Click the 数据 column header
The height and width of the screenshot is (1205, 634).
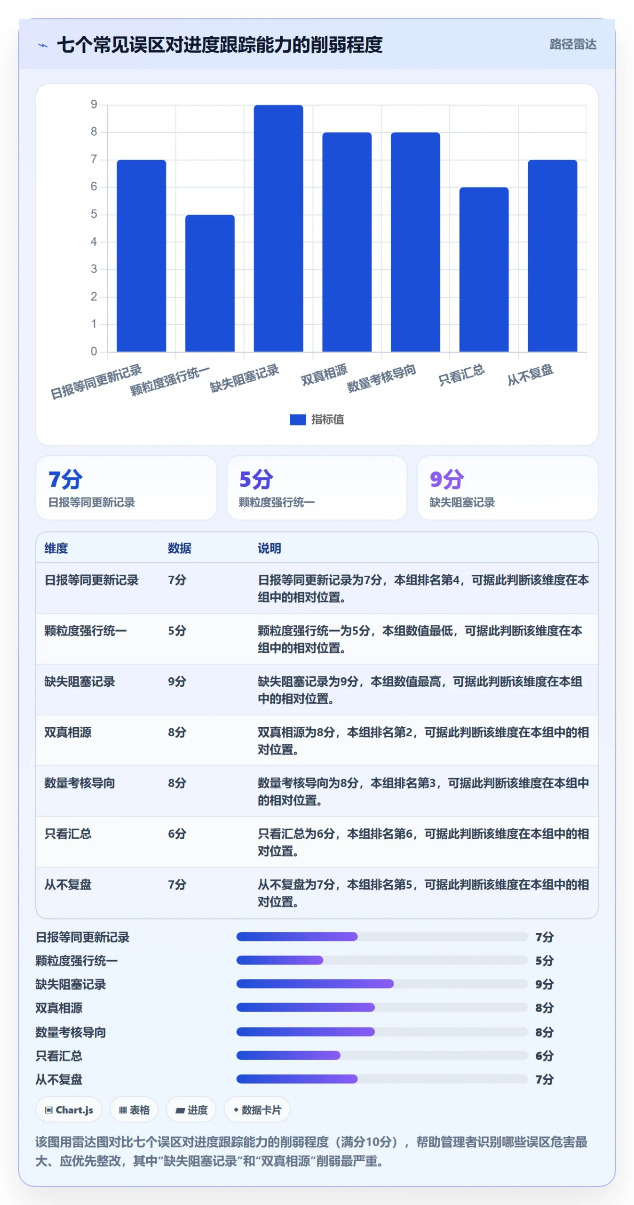tap(179, 548)
